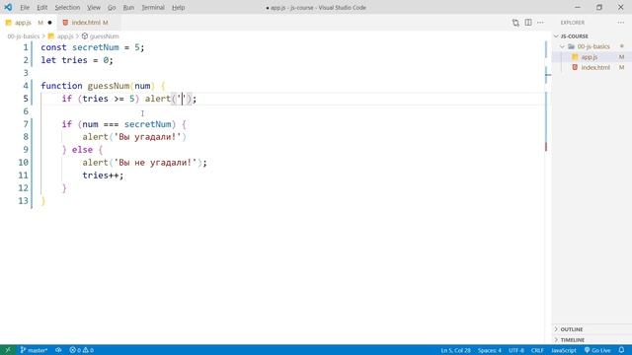Click 'Вы не угадали!' string on line 10
The height and width of the screenshot is (355, 632).
156,162
